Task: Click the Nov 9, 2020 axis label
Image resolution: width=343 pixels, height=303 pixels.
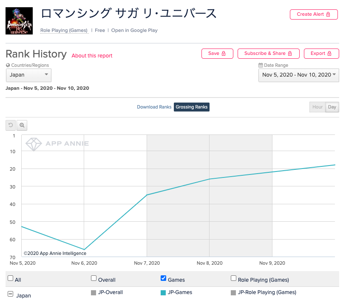Action: (x=272, y=263)
